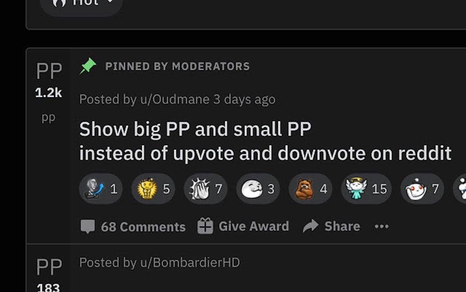466x292 pixels.
Task: Share the pinned post
Action: [x=331, y=226]
